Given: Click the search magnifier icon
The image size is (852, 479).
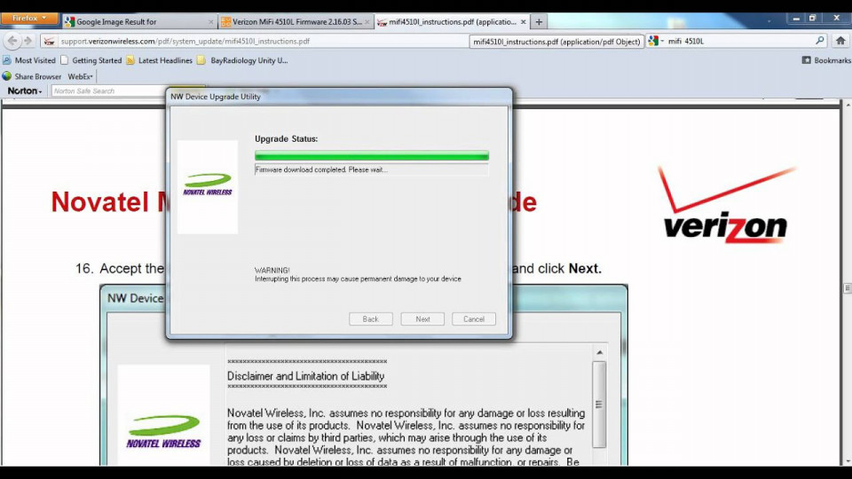Looking at the screenshot, I should 819,41.
